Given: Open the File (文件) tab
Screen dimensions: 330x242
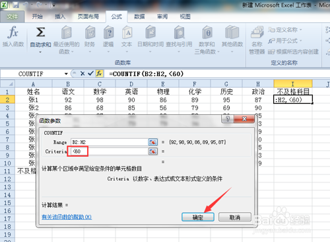Looking at the screenshot, I should 12,17.
